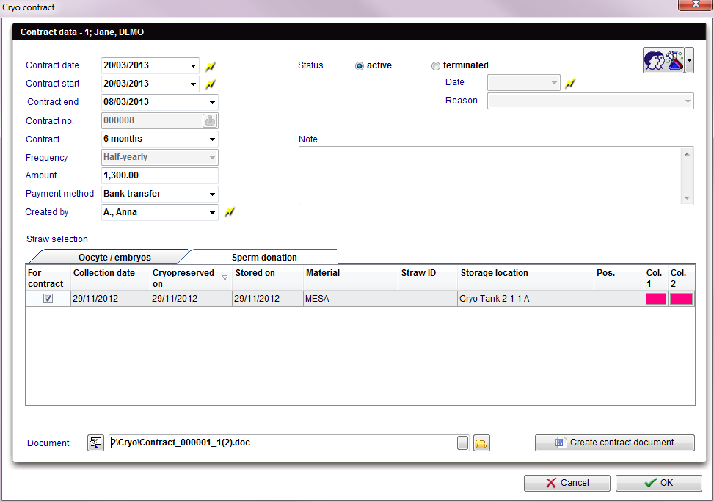Click lightning icon next to Contract date
The width and height of the screenshot is (714, 502).
coord(210,66)
